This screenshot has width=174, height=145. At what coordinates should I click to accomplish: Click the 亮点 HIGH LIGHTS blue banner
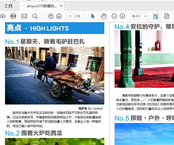[x=55, y=28]
